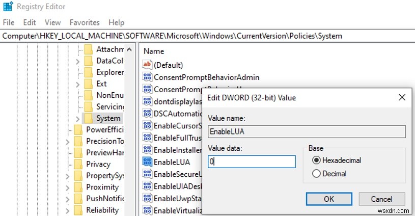Viewport: 415px width, 216px height.
Task: Expand the System key in tree
Action: click(77, 118)
